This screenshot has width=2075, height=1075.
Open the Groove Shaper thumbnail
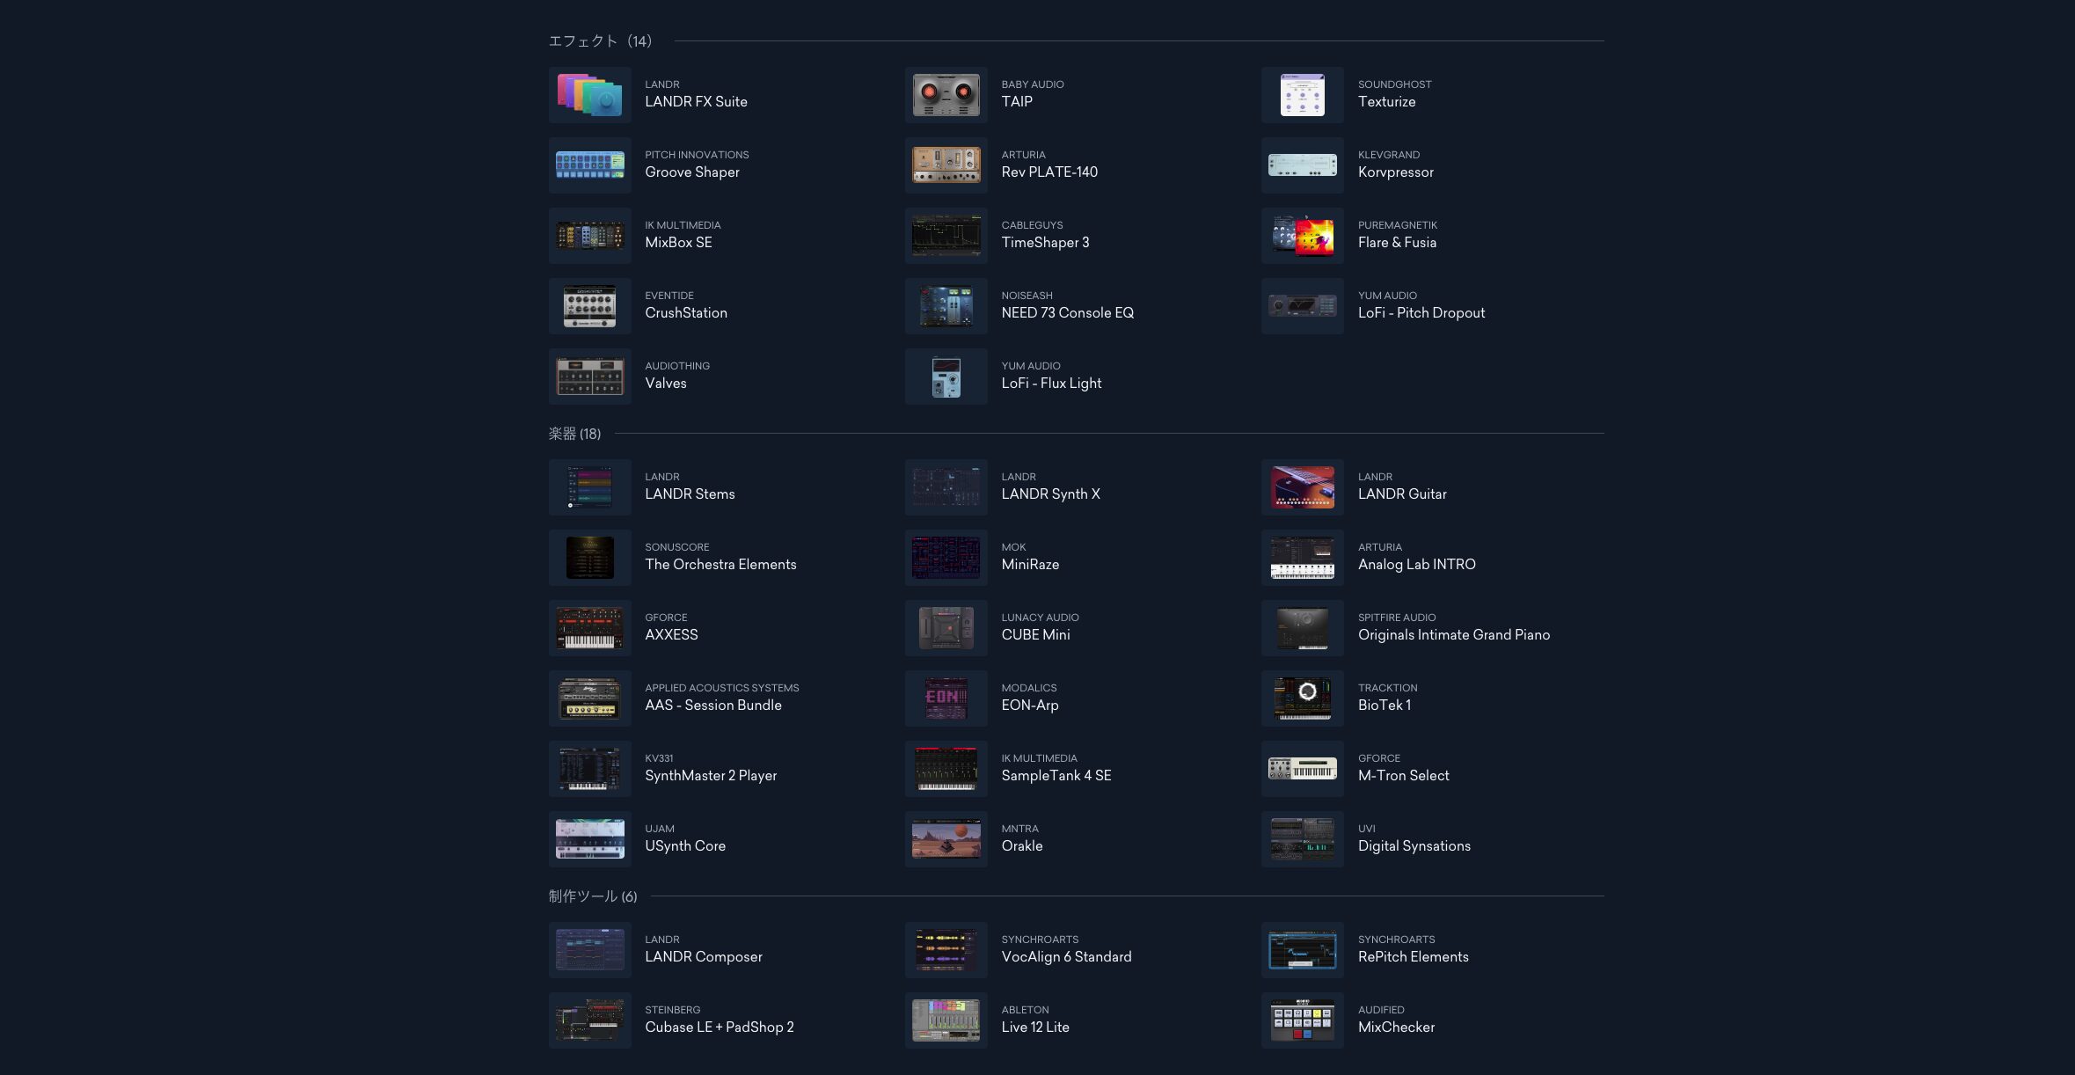[589, 165]
